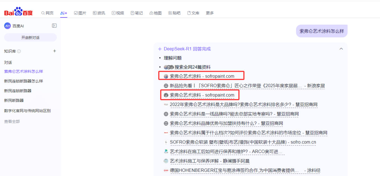This screenshot has width=380, height=176.
Task: Add a knowledge base with plus icon
Action: [55, 51]
